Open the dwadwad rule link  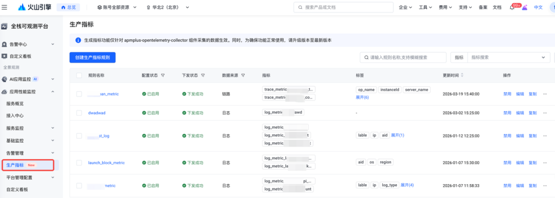(97, 113)
